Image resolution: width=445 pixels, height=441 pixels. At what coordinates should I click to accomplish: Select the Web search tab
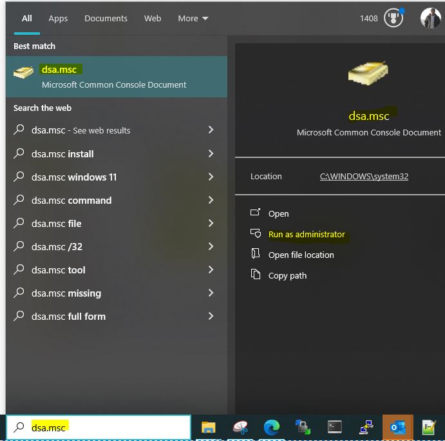pyautogui.click(x=153, y=19)
